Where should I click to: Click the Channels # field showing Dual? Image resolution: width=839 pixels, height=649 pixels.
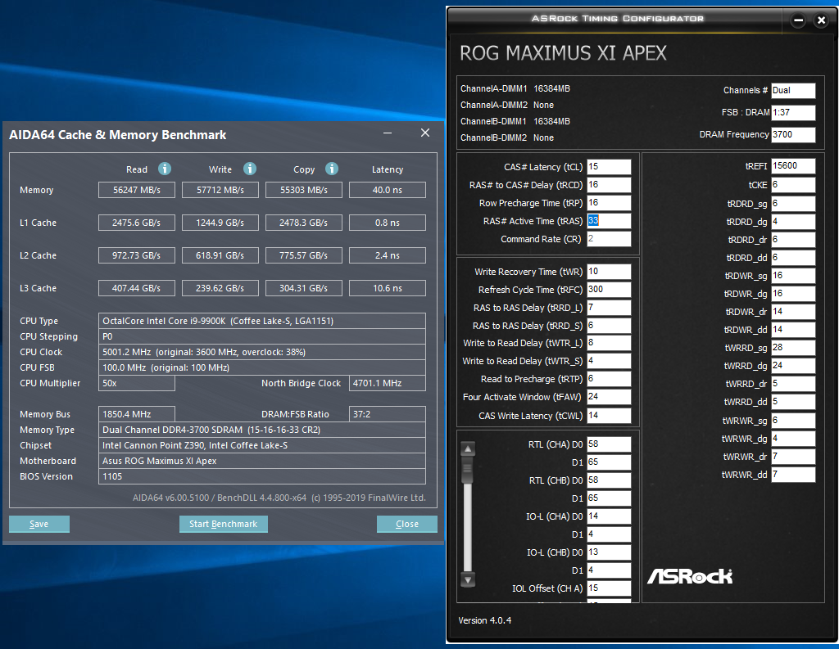(x=793, y=90)
